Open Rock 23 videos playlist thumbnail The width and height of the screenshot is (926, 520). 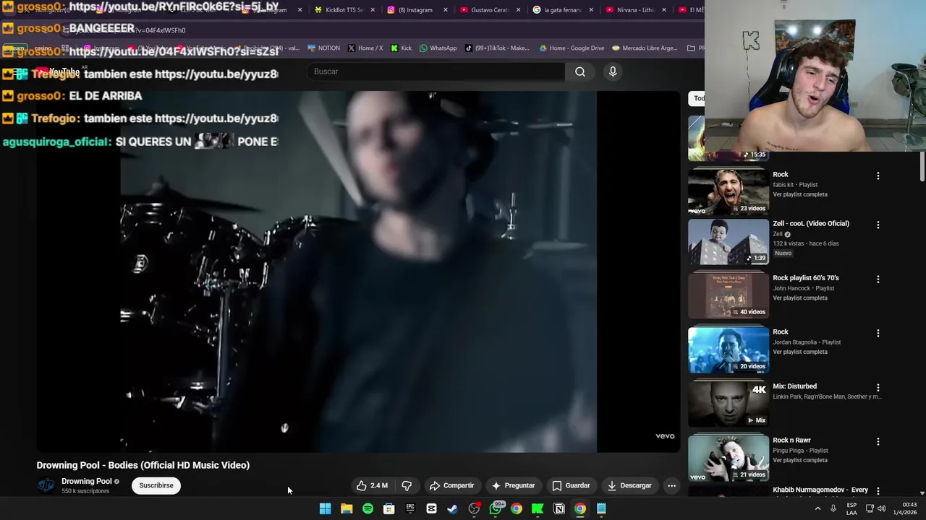[729, 191]
